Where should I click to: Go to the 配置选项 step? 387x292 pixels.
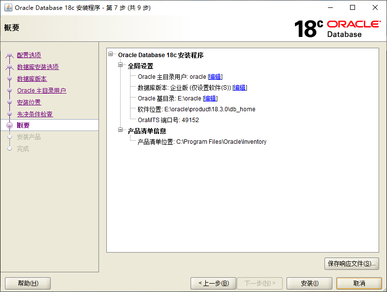[29, 55]
